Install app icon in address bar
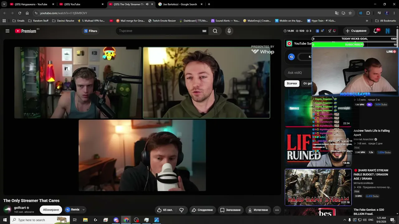Screen dimensions: 399x224 pos(343,13)
